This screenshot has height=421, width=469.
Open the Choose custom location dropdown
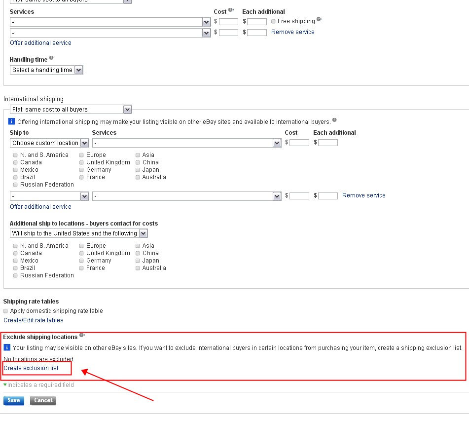49,143
